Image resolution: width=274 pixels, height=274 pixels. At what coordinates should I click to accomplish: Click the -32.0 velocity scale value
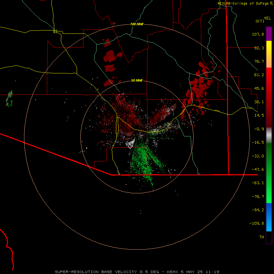click(x=258, y=156)
